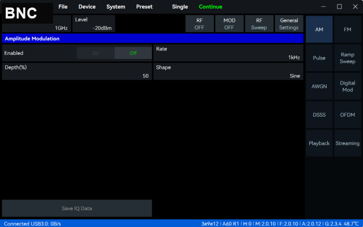Edit the Level field showing -20dBm
This screenshot has width=363, height=227.
(x=93, y=24)
